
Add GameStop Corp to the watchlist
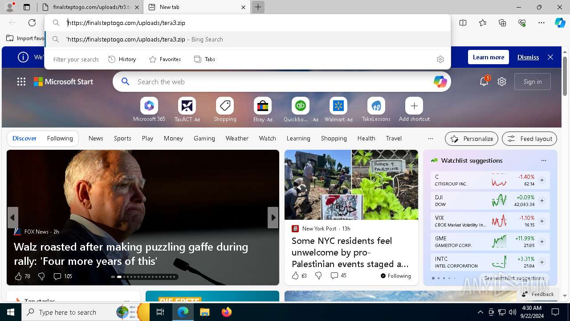[542, 242]
